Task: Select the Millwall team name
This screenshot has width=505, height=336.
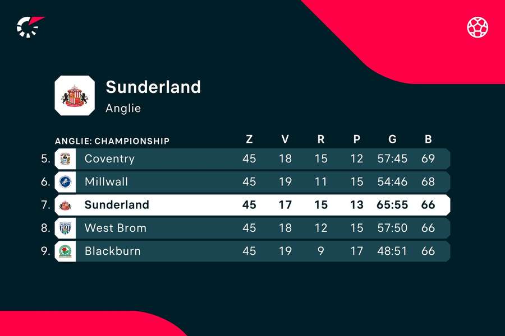Action: (106, 182)
